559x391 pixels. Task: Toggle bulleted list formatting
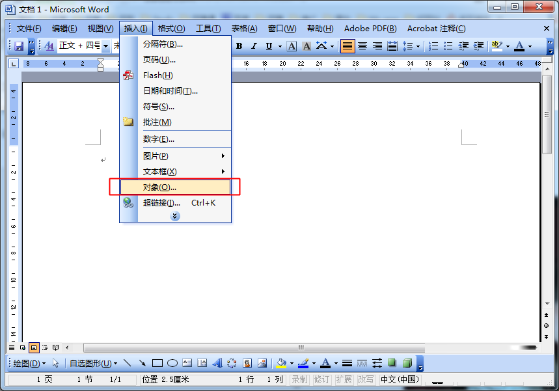point(448,46)
